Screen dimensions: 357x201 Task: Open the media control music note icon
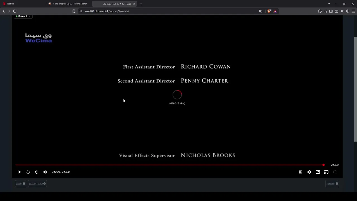tap(325, 11)
